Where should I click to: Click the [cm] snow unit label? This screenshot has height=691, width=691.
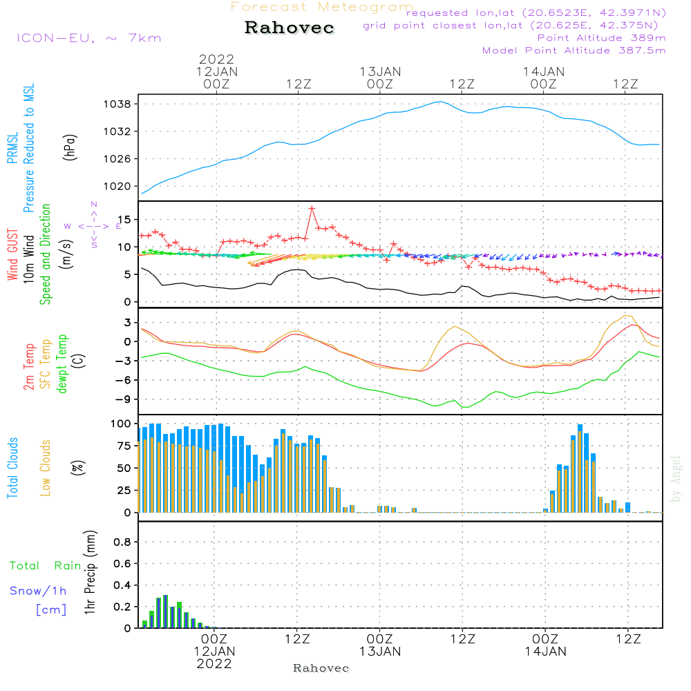click(x=51, y=610)
